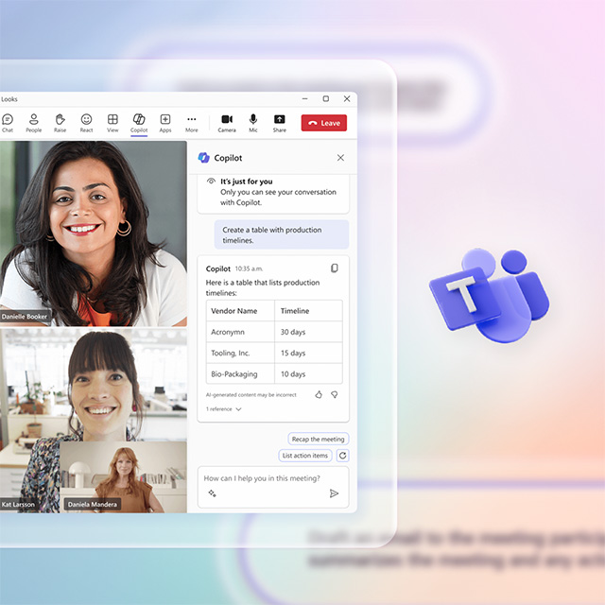Refresh the suggested prompts
605x605 pixels.
point(342,456)
